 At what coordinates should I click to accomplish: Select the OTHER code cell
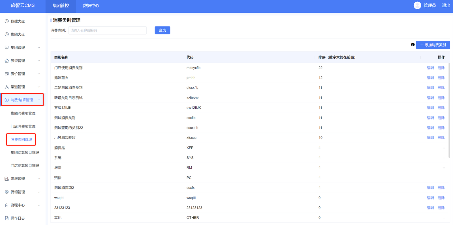tap(193, 218)
